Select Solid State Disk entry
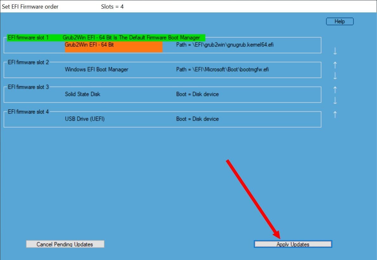377x260 pixels. coord(82,94)
